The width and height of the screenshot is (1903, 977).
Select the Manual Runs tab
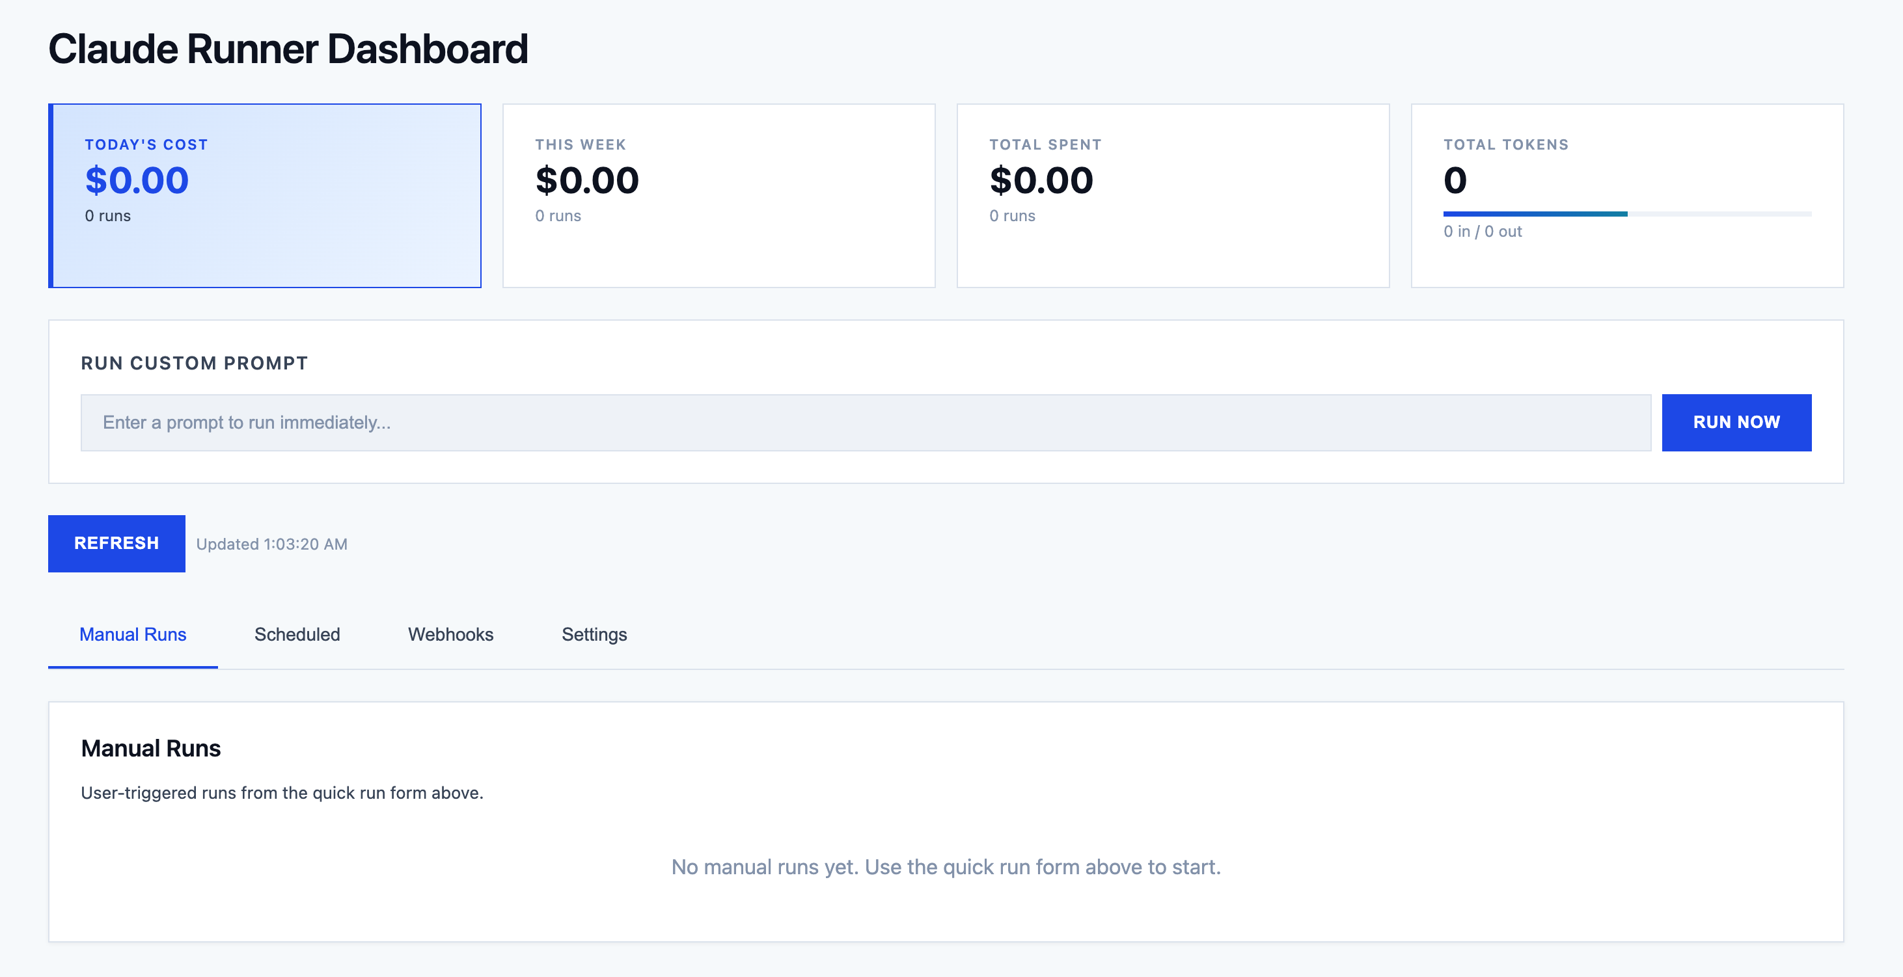pyautogui.click(x=132, y=634)
